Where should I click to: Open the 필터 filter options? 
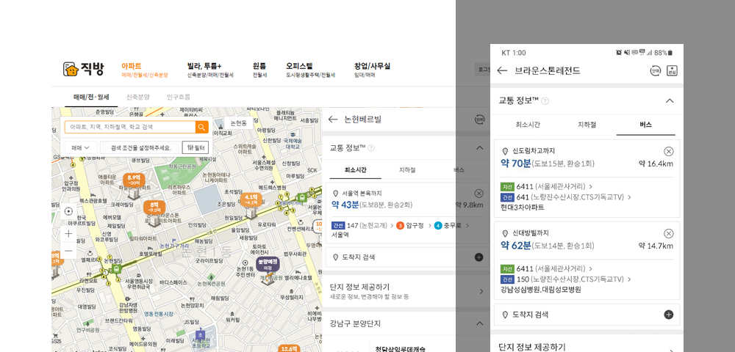click(195, 147)
